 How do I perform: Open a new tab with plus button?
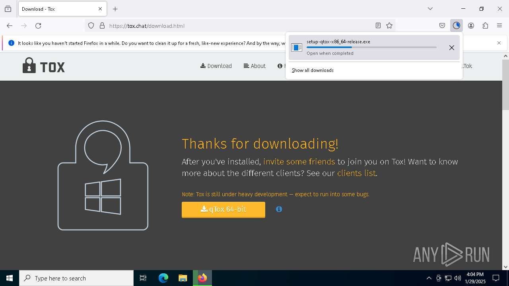click(115, 9)
